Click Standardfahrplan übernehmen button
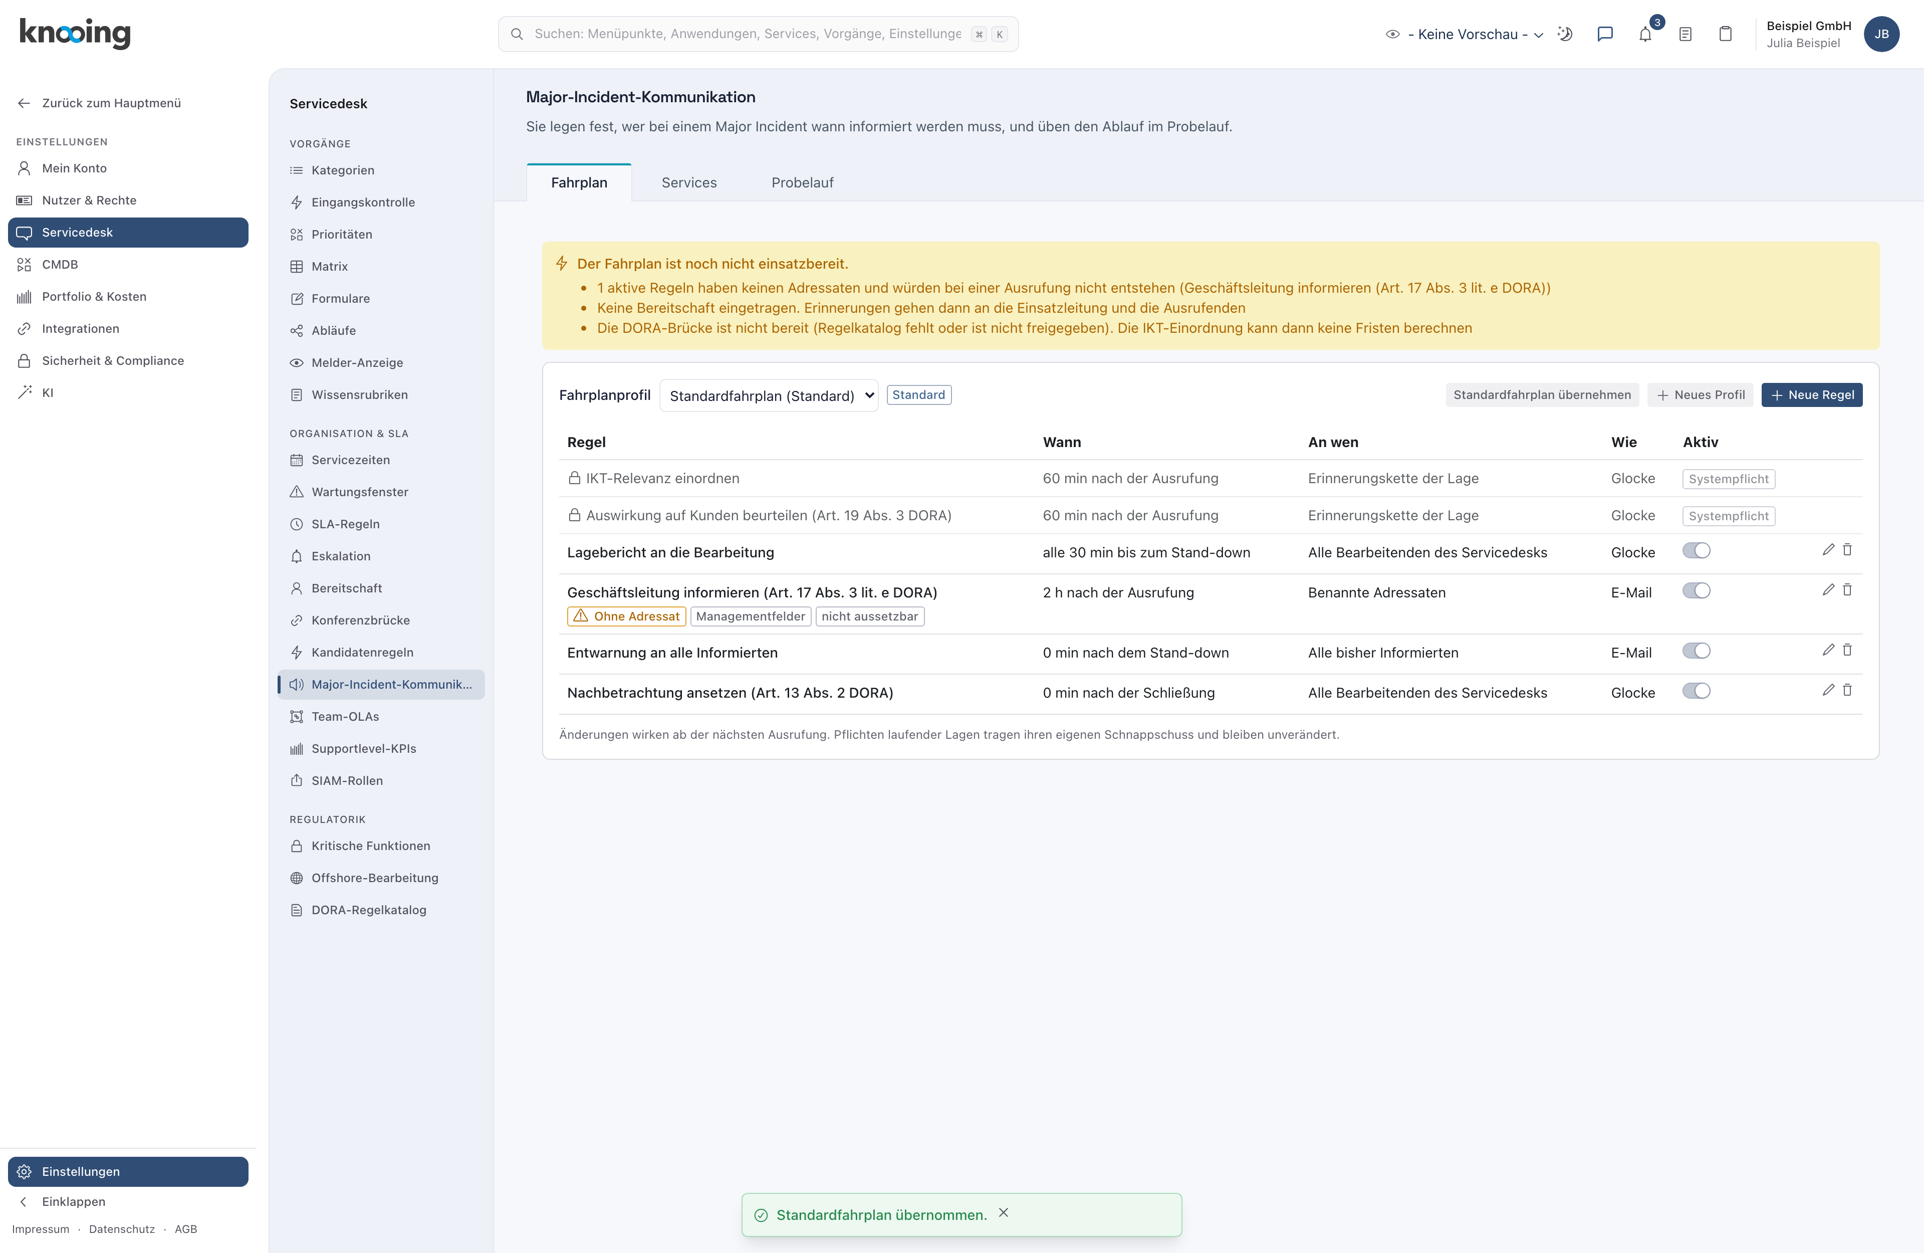The image size is (1924, 1253). coord(1542,395)
